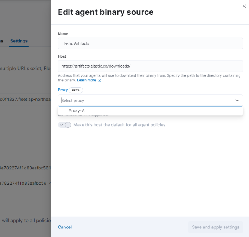Click the BETA badge next to Proxy
The width and height of the screenshot is (249, 237).
(x=76, y=90)
